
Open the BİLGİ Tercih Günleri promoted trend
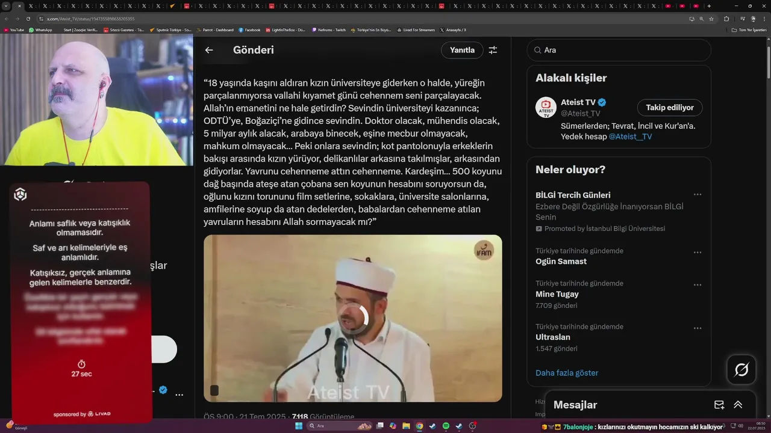pos(573,195)
